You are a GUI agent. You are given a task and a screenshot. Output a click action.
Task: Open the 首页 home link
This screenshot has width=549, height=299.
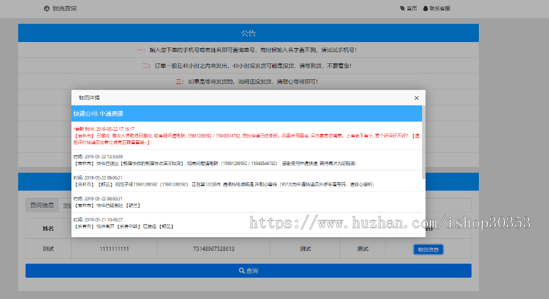click(x=408, y=9)
